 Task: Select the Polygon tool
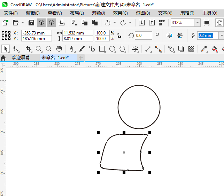(122, 49)
